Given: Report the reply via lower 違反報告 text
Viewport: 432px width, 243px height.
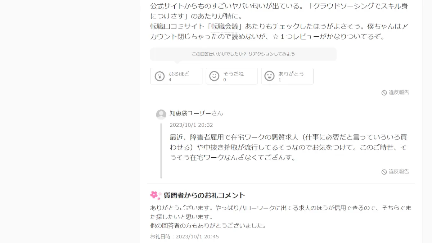Looking at the screenshot, I should (399, 172).
